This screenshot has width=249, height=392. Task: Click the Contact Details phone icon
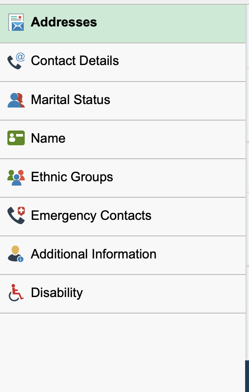16,61
